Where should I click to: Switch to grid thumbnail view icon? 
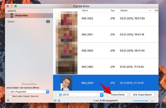coord(59,101)
